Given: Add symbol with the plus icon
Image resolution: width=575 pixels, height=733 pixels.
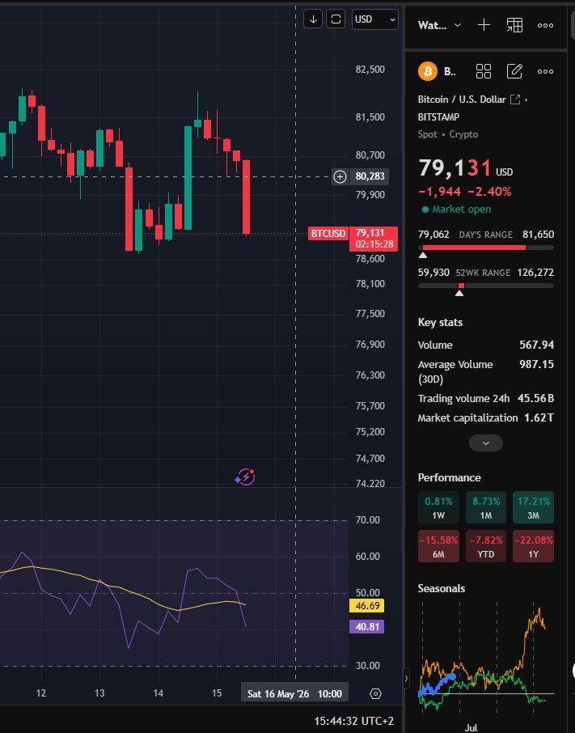Looking at the screenshot, I should coord(484,25).
